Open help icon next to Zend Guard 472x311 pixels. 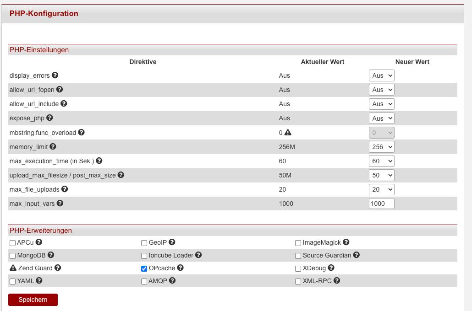tap(58, 268)
